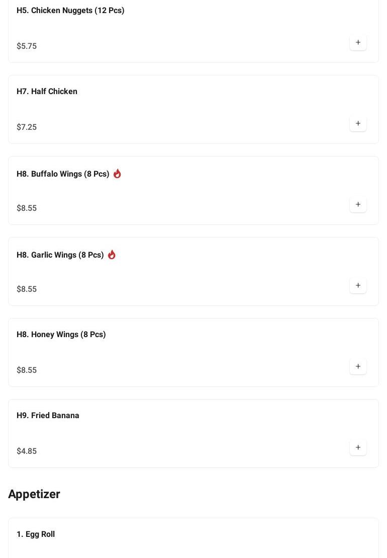
Task: Open H5. Chicken Nuggets (12 Pcs) item
Action: (x=70, y=11)
